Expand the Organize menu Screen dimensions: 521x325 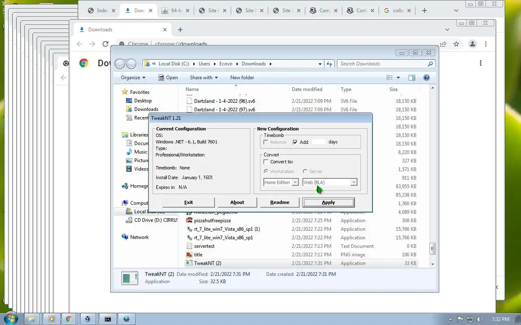point(133,78)
